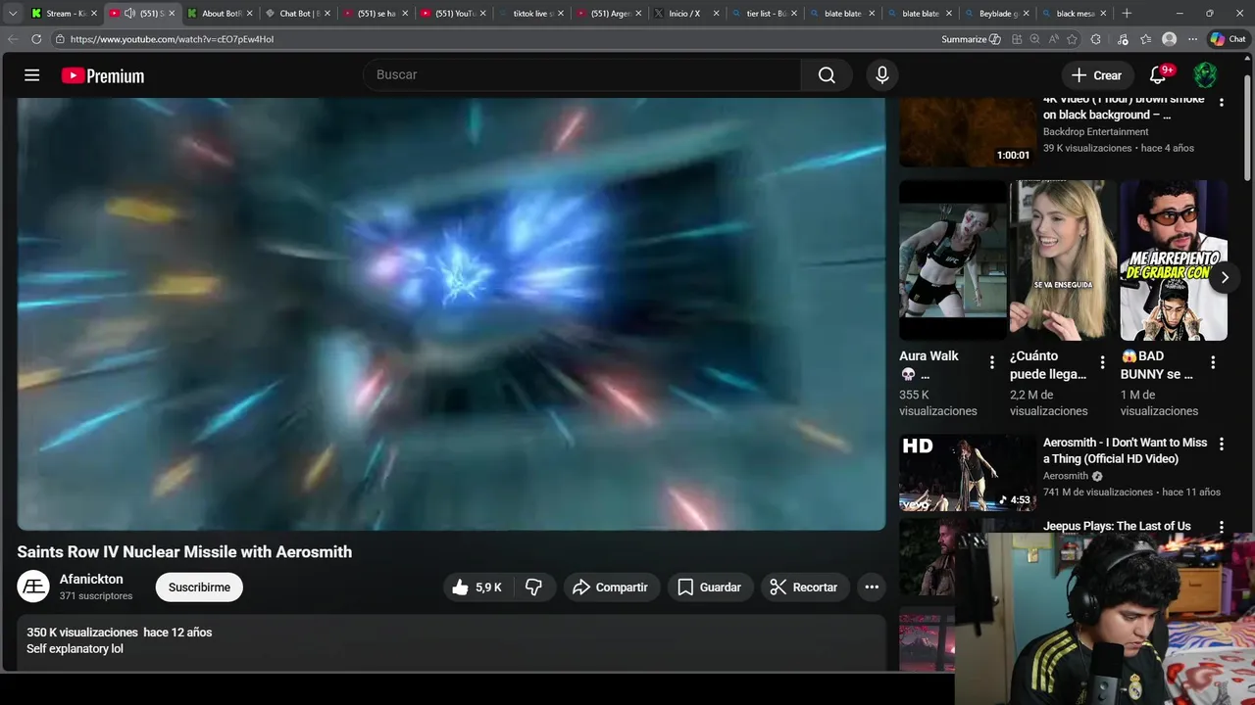Close the black mesa tab
This screenshot has height=705, width=1255.
[1104, 14]
